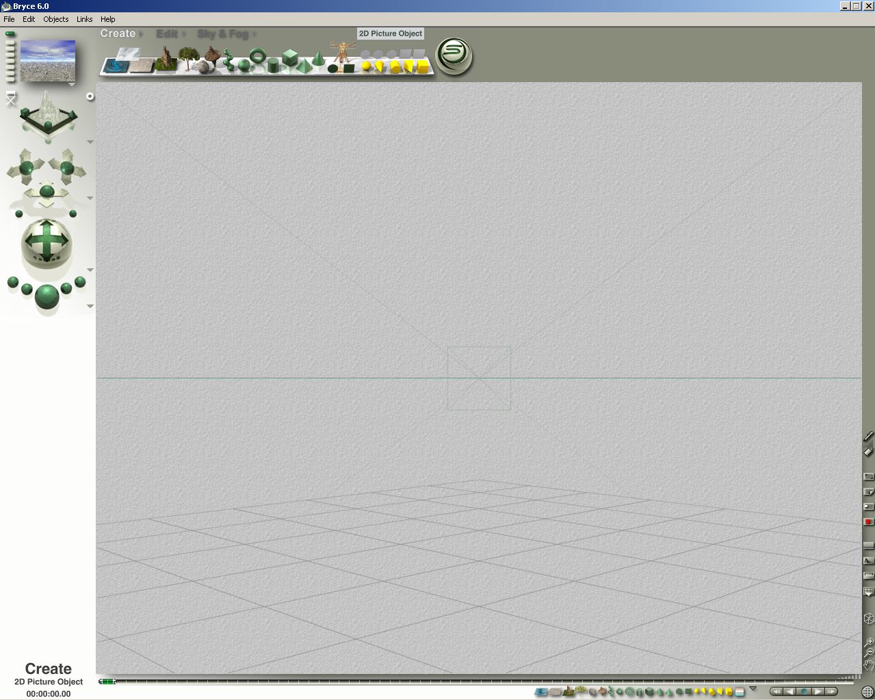Open the Links menu

coord(84,19)
